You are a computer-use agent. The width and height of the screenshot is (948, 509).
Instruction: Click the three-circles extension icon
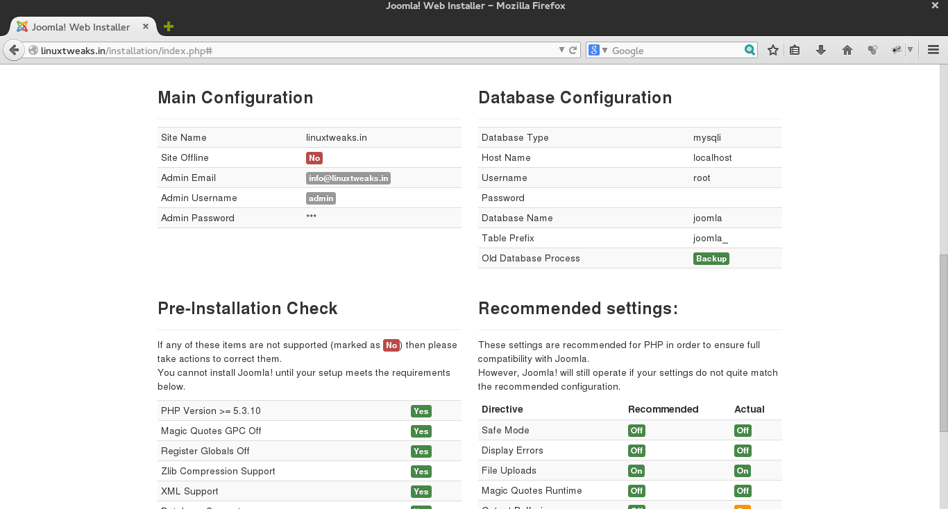pyautogui.click(x=873, y=50)
